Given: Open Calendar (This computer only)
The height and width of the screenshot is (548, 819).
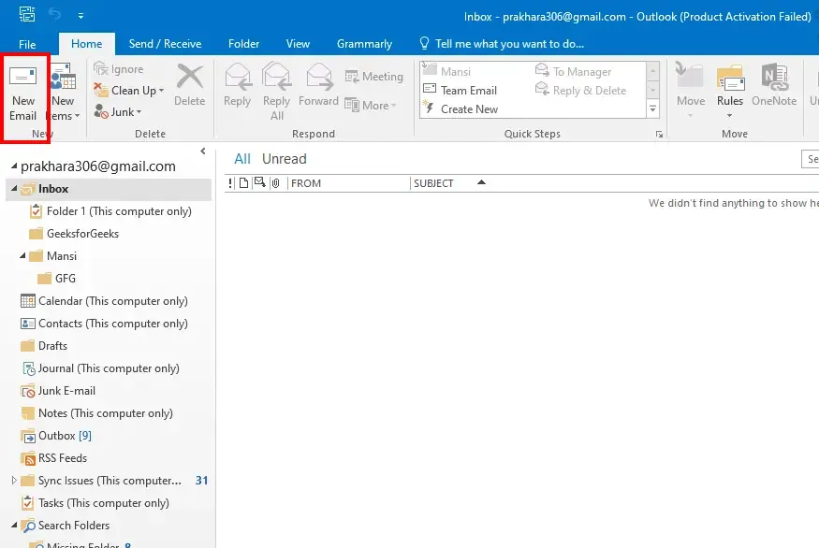Looking at the screenshot, I should [x=104, y=301].
